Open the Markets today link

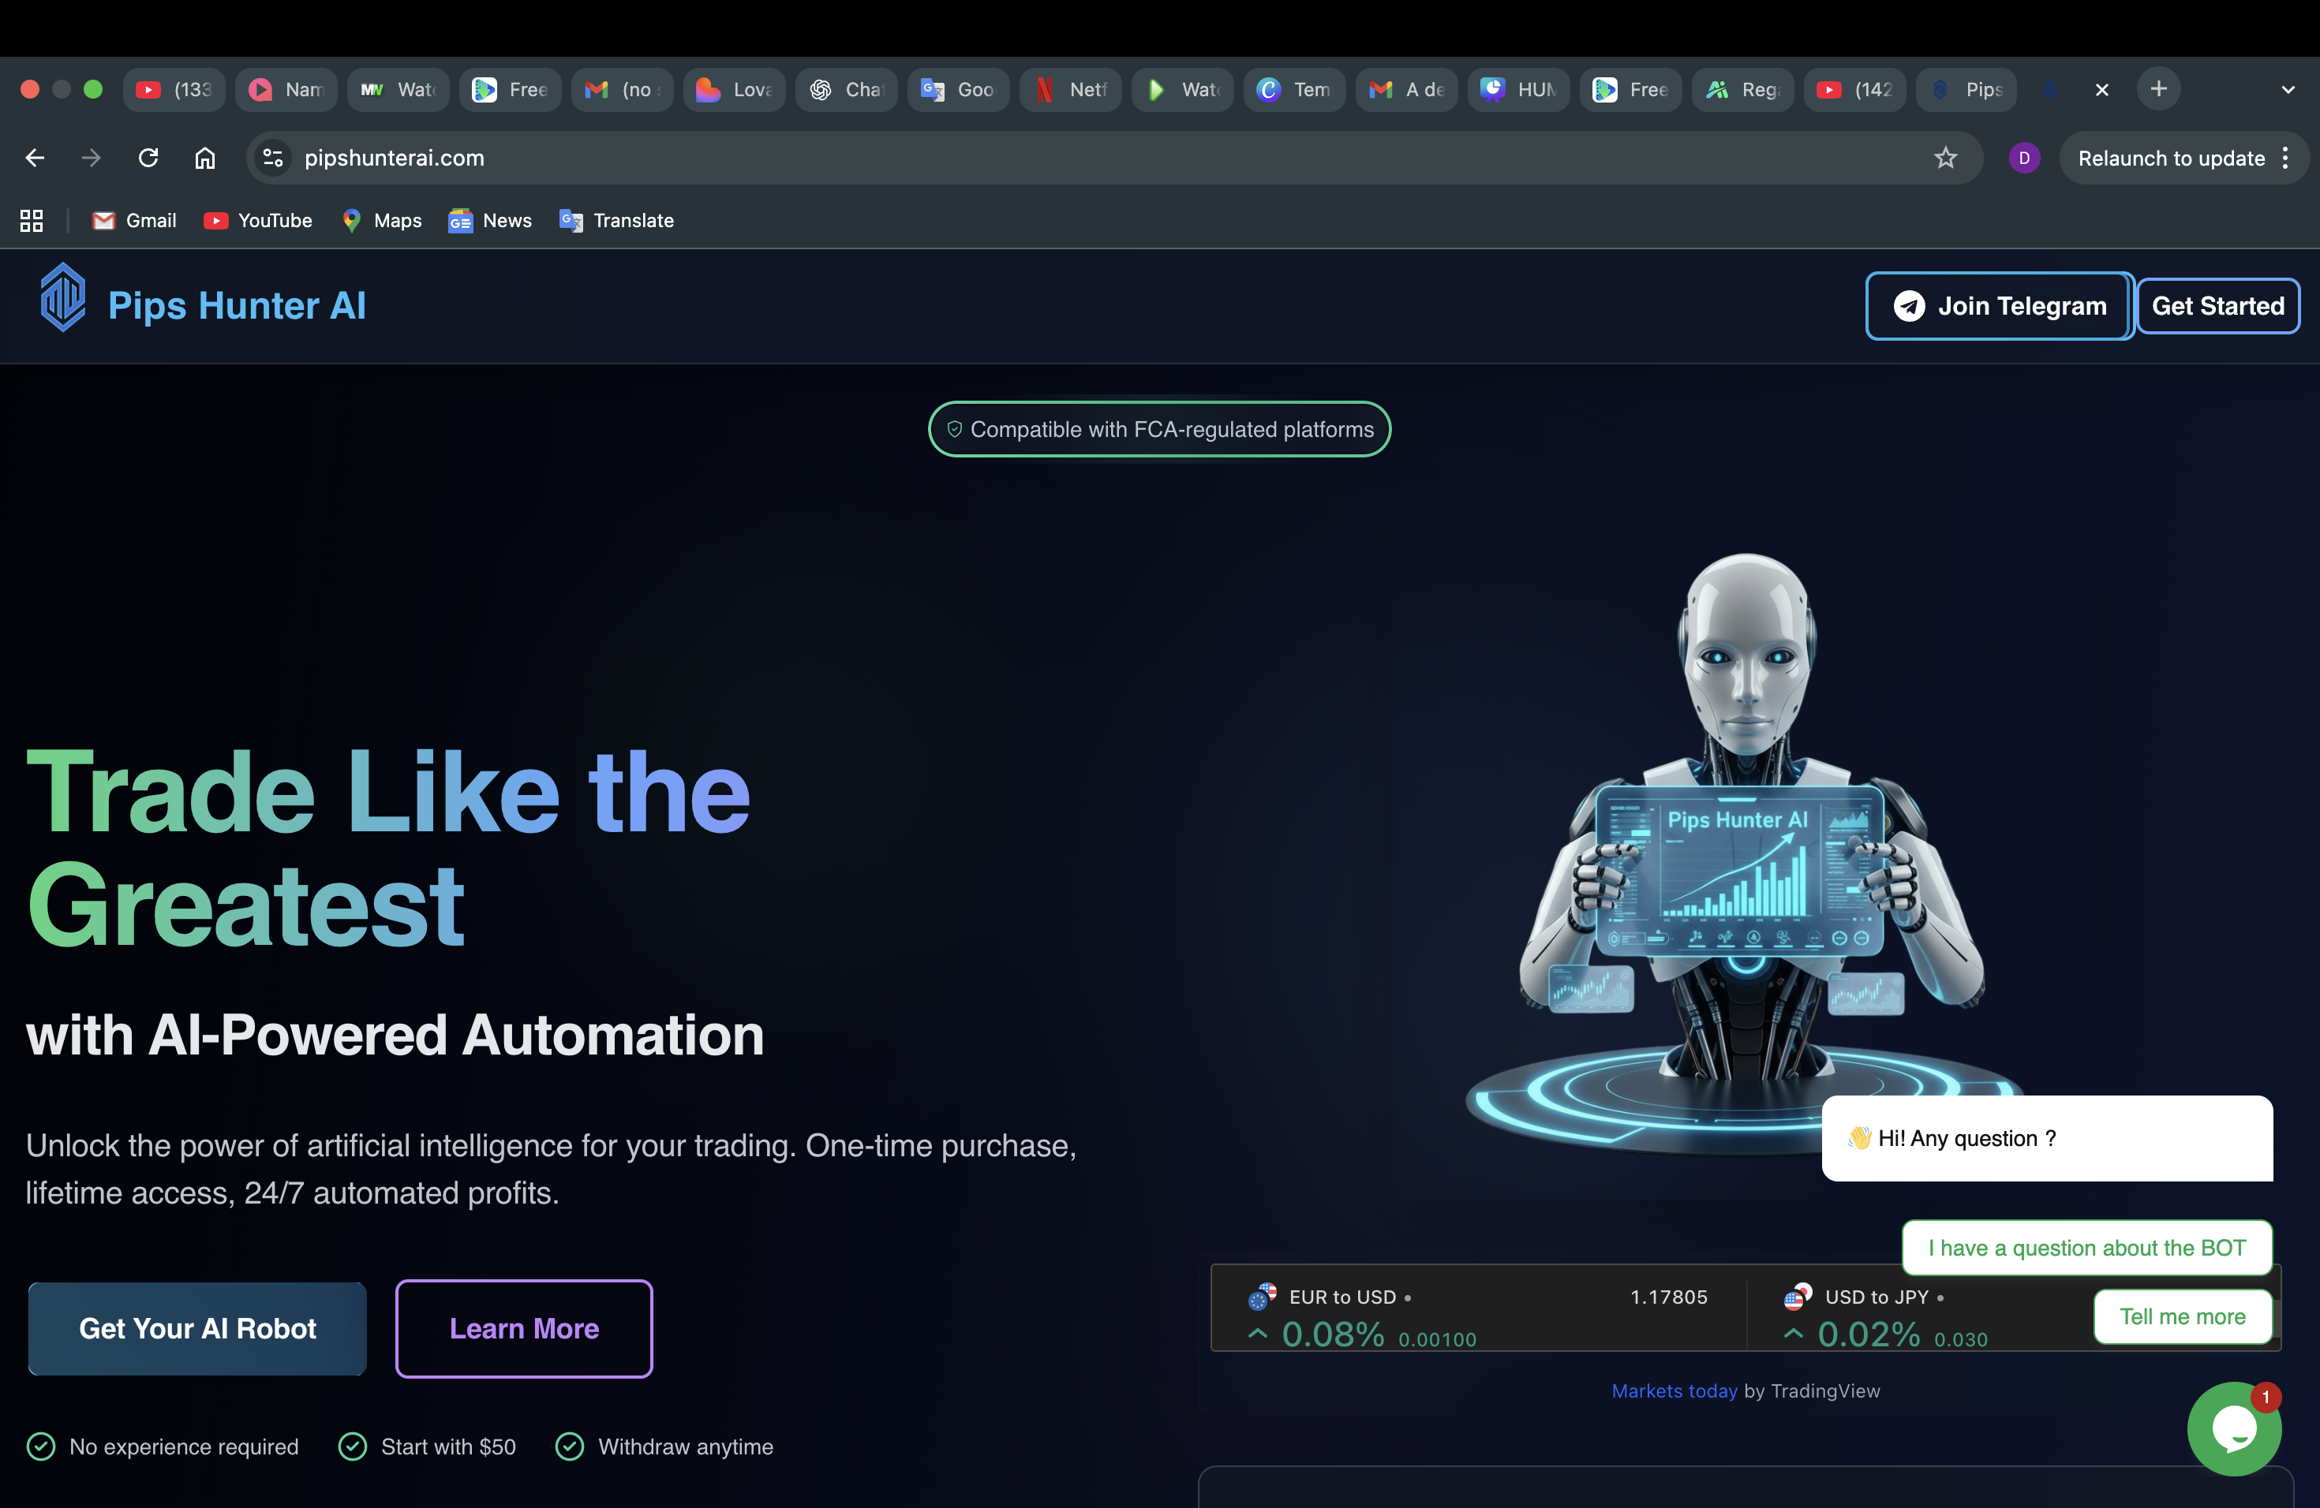coord(1674,1390)
